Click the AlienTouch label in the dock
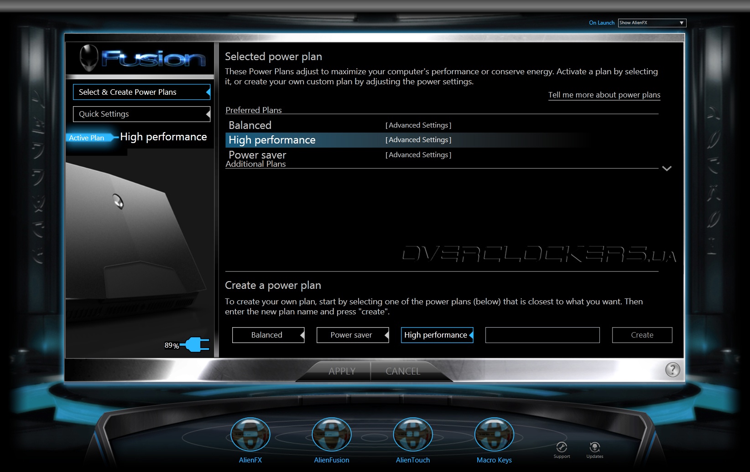 [413, 460]
